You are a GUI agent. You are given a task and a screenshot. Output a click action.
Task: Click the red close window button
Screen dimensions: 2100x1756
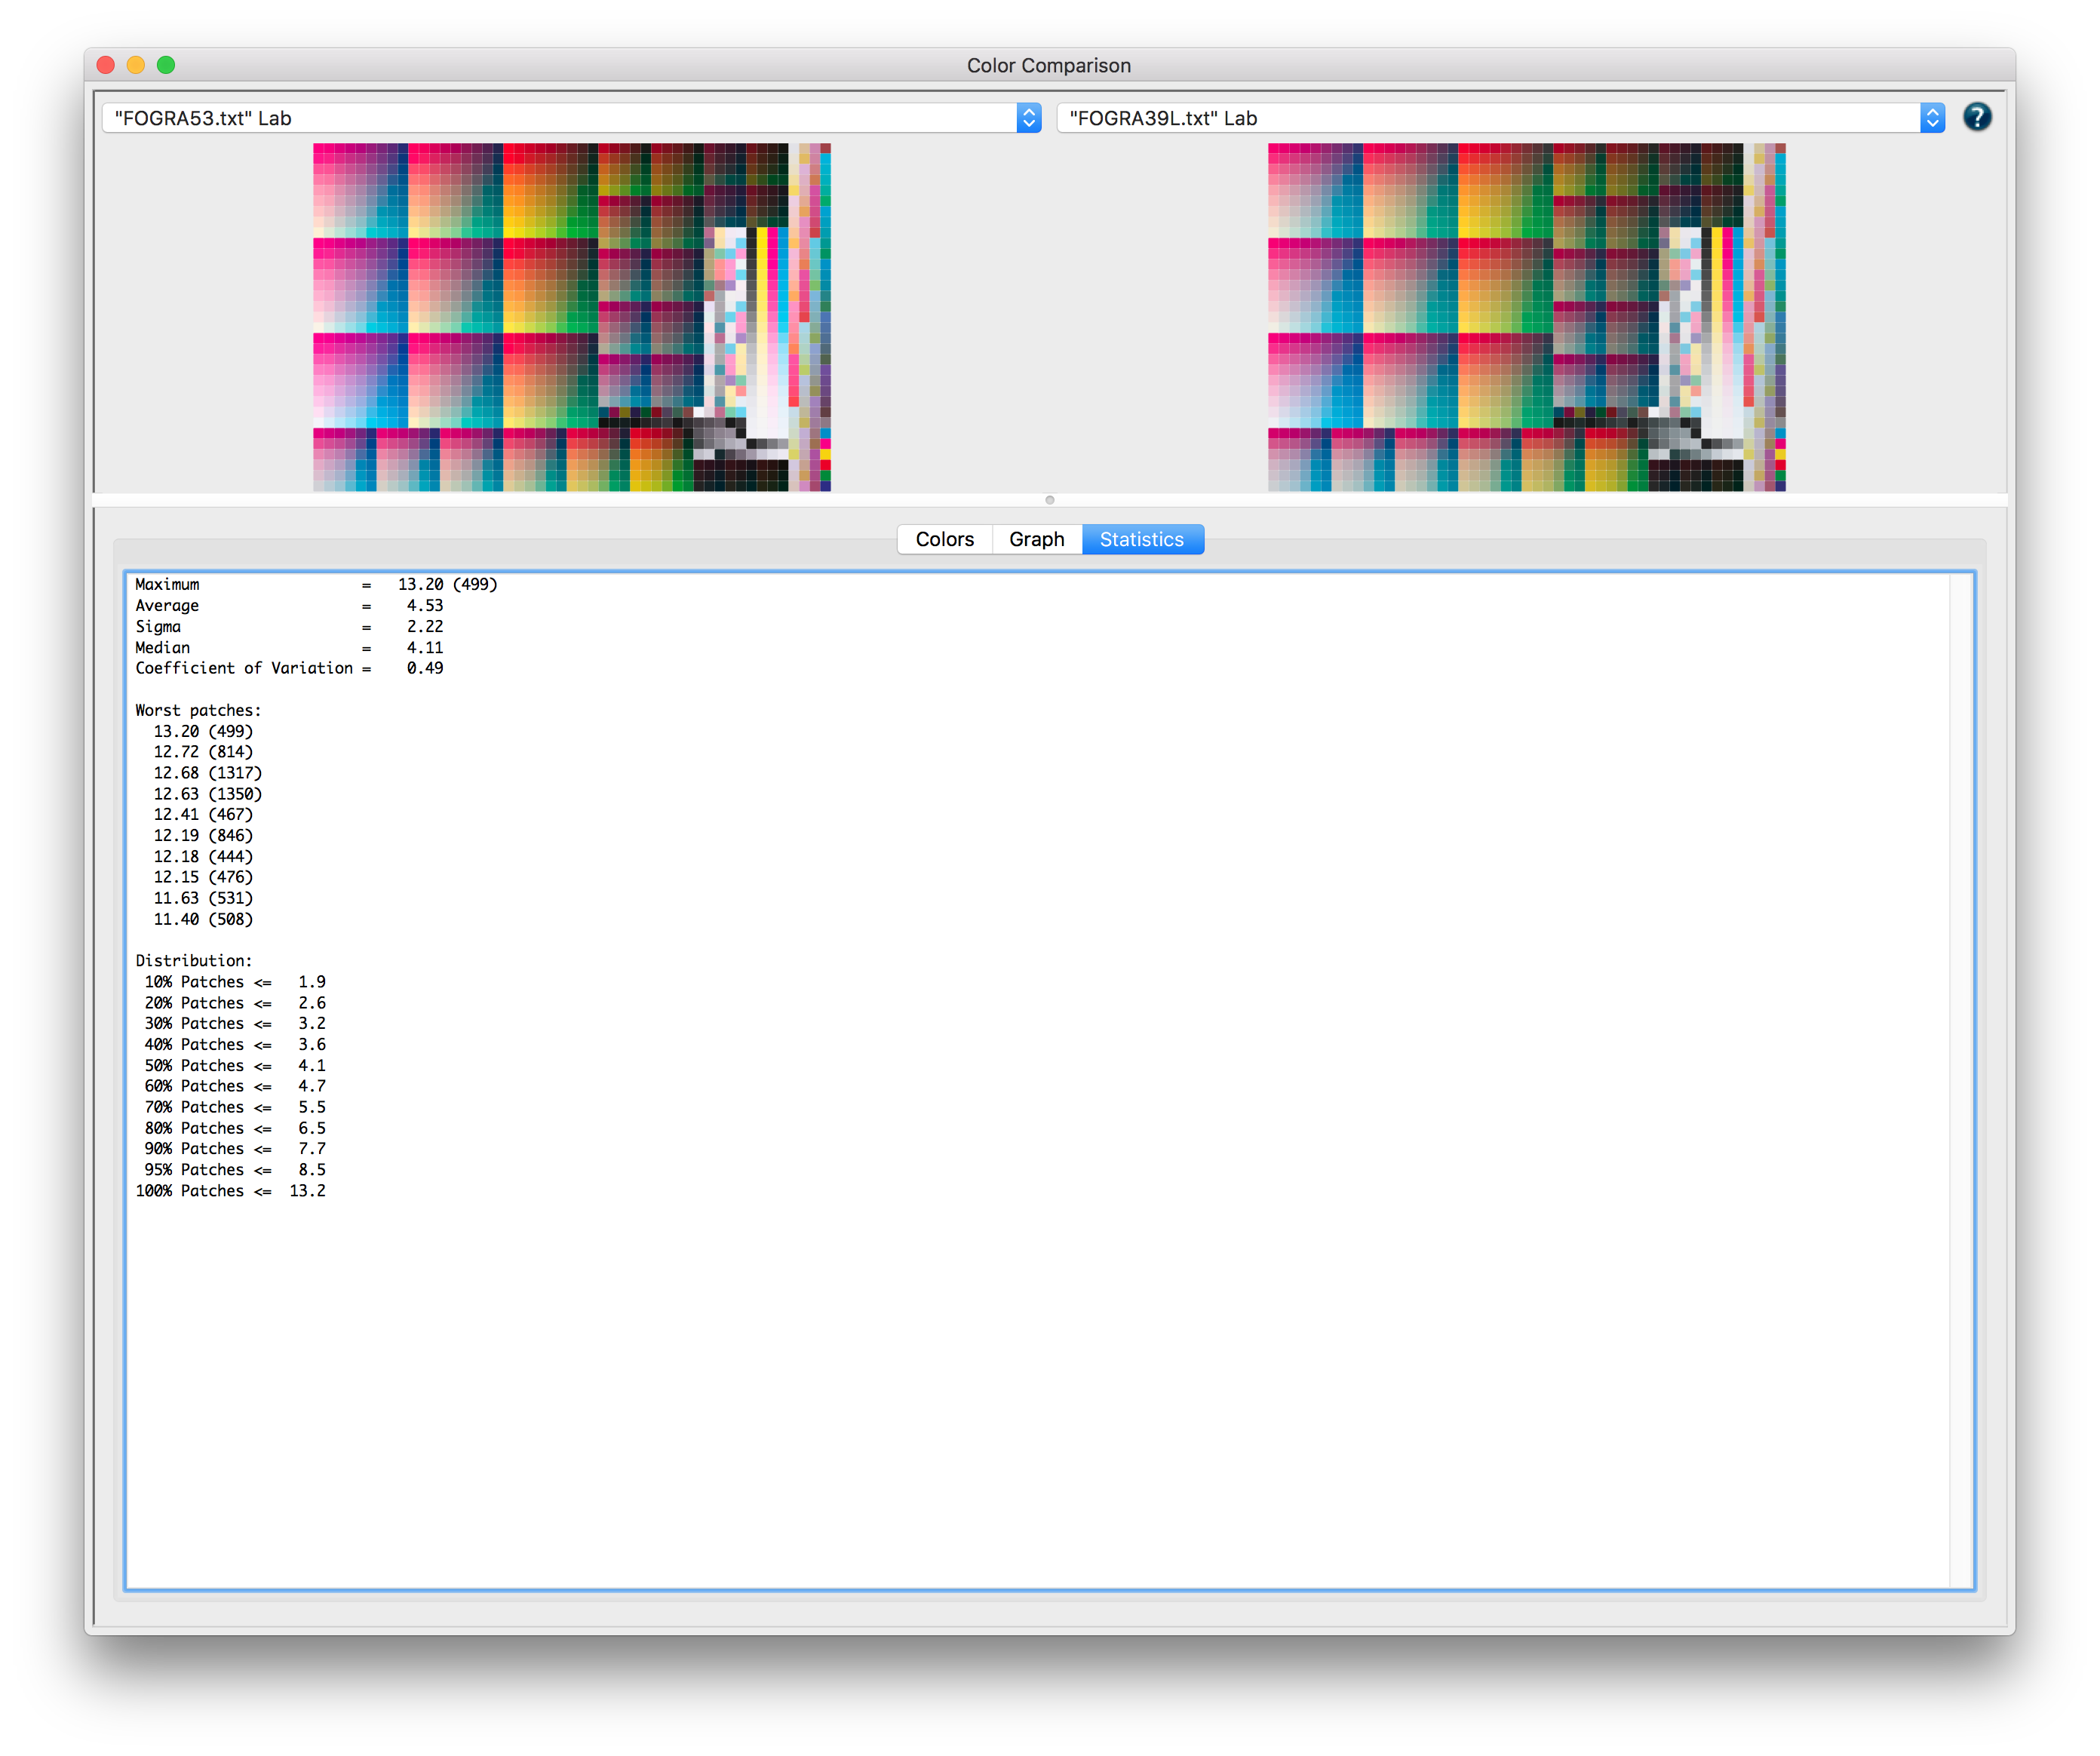tap(106, 65)
